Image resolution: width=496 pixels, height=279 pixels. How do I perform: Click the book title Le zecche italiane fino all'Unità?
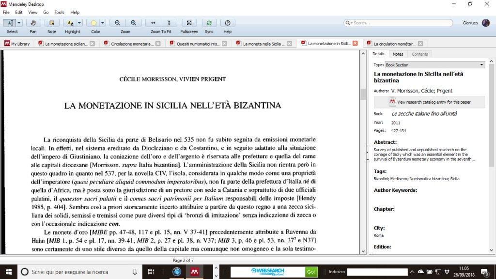pos(424,113)
